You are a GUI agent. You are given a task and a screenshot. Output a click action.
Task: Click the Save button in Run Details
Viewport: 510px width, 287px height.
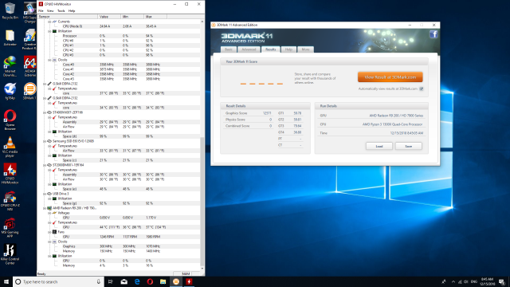pos(409,146)
